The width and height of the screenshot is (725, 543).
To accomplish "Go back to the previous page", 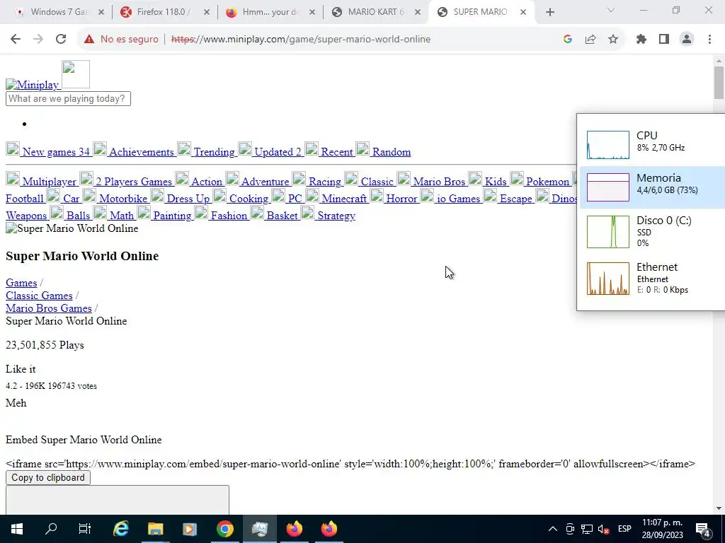I will pos(16,40).
